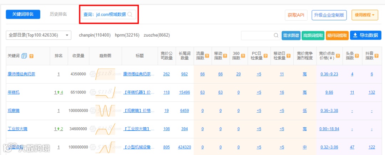
Task: Open keyword link 康师傅经典奶茶
Action: [21, 74]
